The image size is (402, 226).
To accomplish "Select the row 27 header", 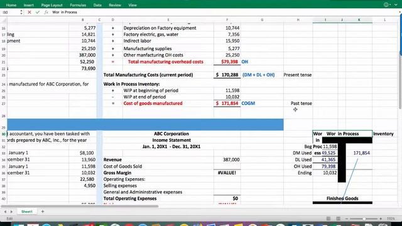I will [4, 104].
